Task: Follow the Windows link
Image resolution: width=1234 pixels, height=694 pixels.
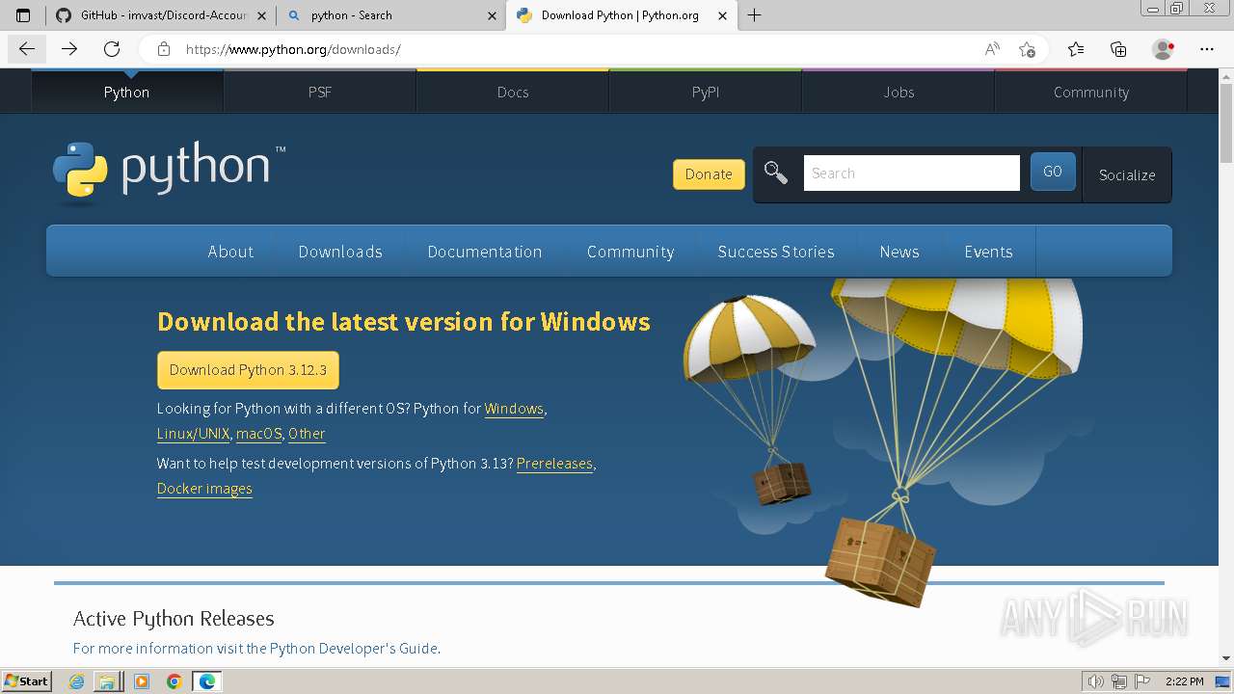Action: point(514,409)
